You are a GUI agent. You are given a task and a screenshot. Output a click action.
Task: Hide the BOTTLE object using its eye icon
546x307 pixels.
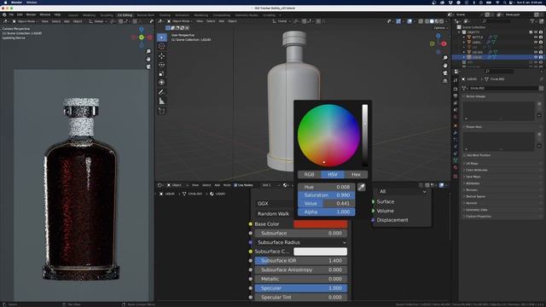click(536, 37)
